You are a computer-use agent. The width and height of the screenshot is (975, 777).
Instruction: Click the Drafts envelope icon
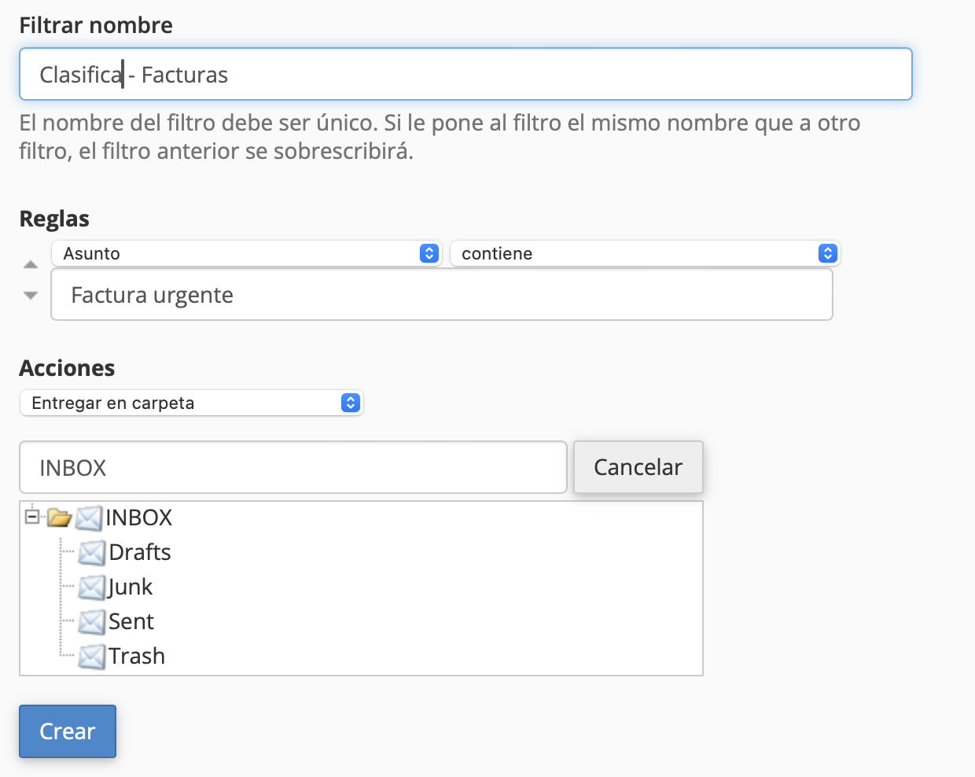(92, 553)
